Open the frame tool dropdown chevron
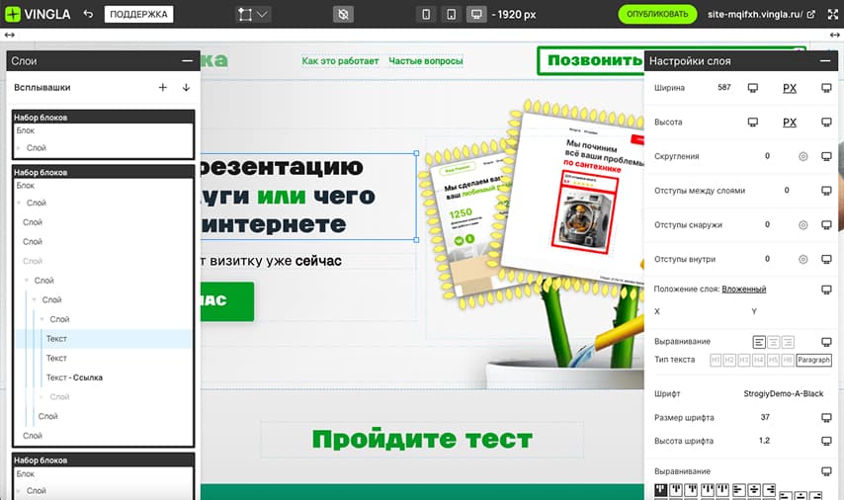The image size is (844, 500). pos(262,15)
